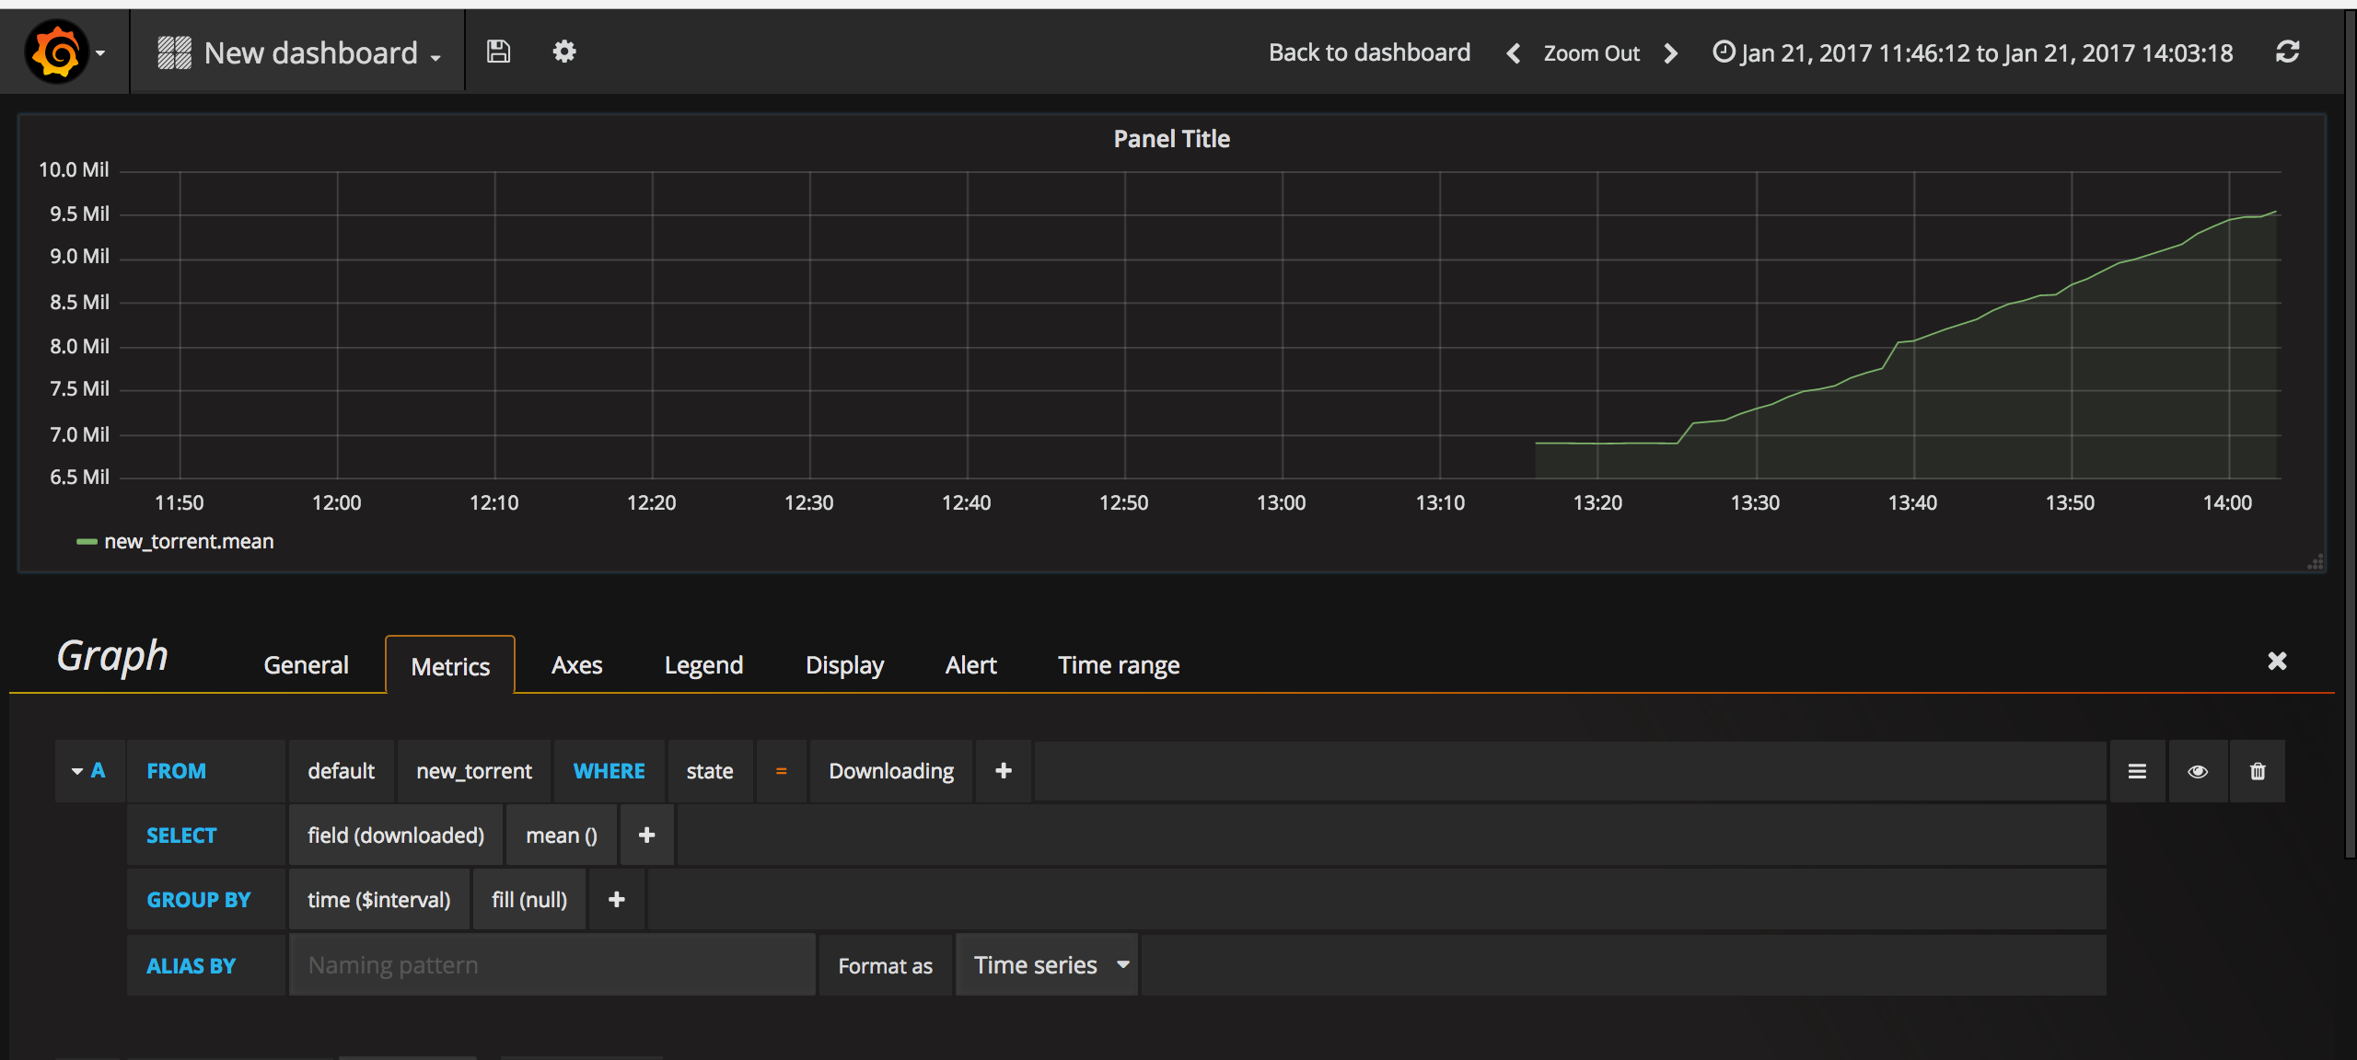
Task: Open the Format as Time series dropdown
Action: [x=1046, y=964]
